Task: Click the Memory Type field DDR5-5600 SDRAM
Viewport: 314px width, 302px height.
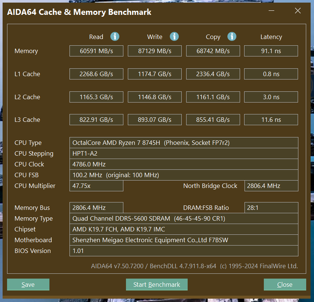Action: tap(184, 218)
